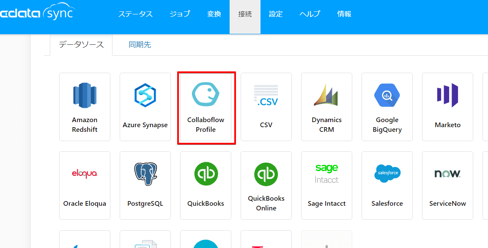Screen dimensions: 488x248
Task: Select the ServiceNow connector icon
Action: tap(447, 173)
